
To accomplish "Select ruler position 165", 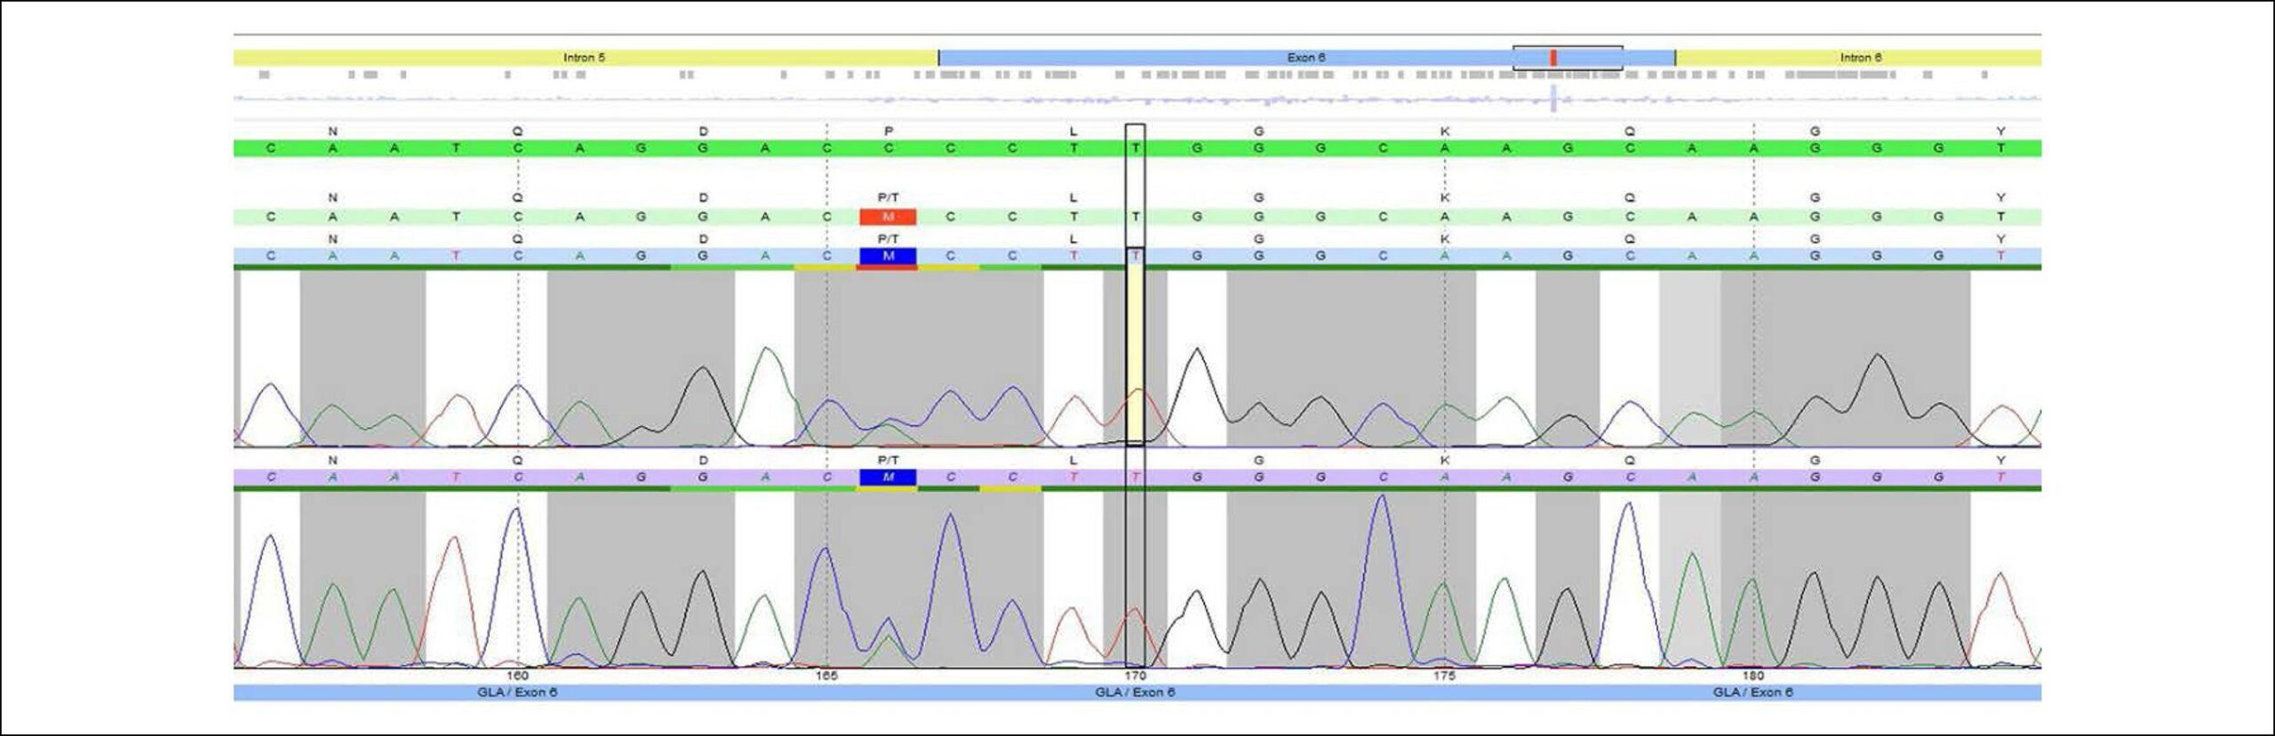I will (826, 676).
